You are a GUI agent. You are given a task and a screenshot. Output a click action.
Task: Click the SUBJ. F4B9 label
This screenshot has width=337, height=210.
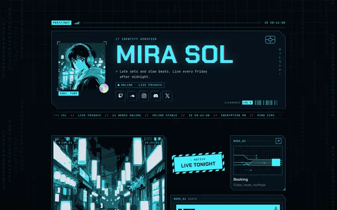[68, 93]
